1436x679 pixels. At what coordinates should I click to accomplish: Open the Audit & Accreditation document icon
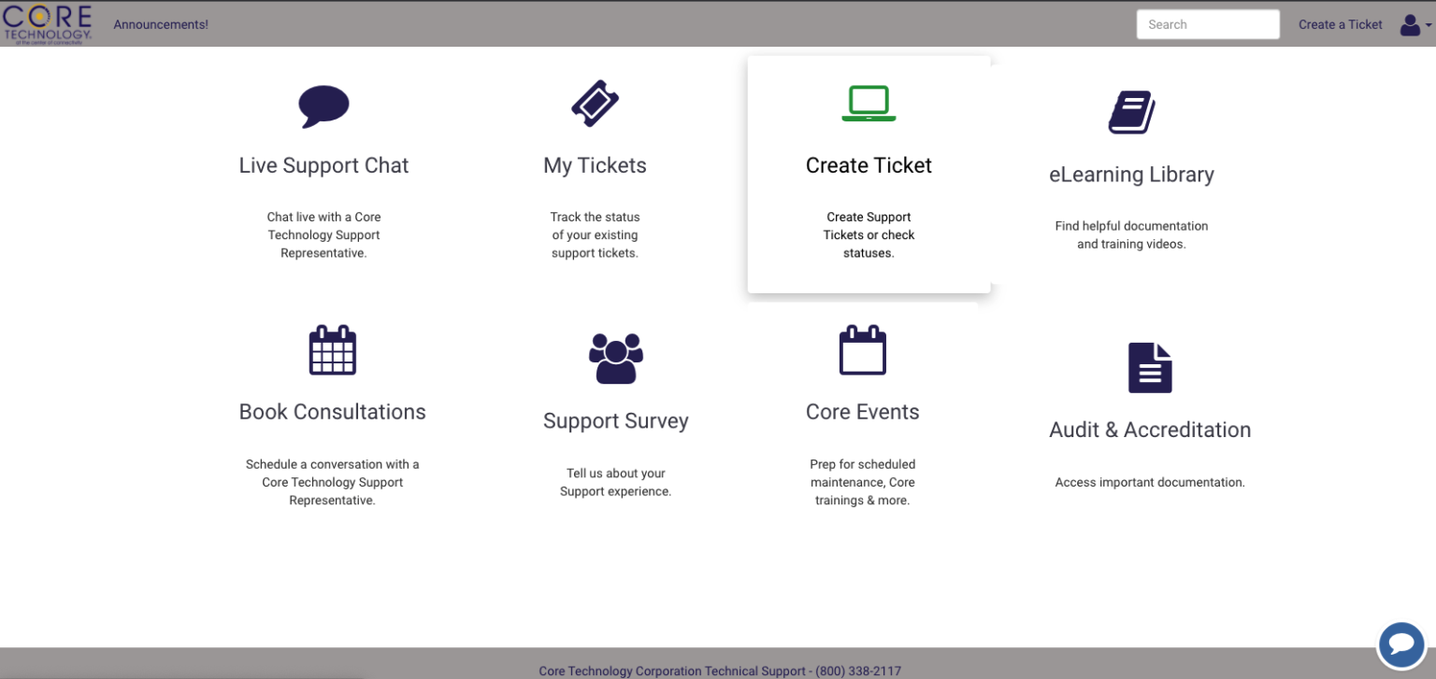coord(1149,367)
